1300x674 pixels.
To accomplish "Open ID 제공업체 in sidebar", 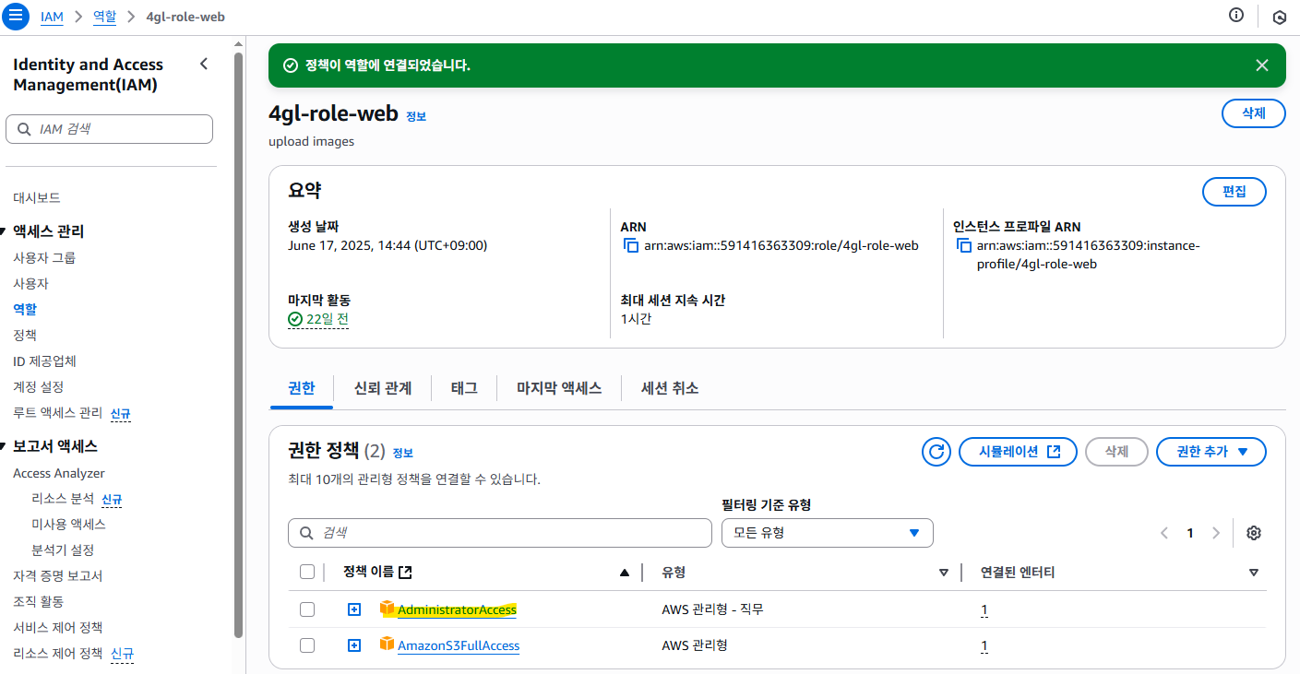I will (x=45, y=361).
